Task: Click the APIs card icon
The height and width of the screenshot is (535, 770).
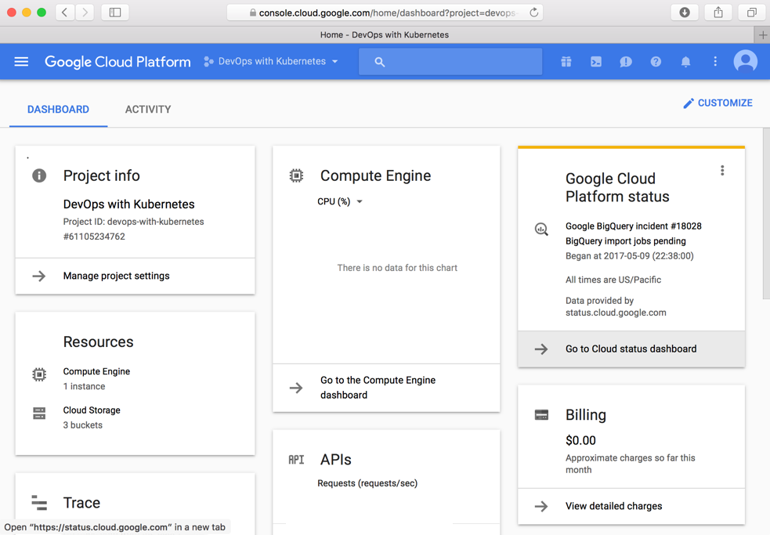Action: [x=296, y=460]
